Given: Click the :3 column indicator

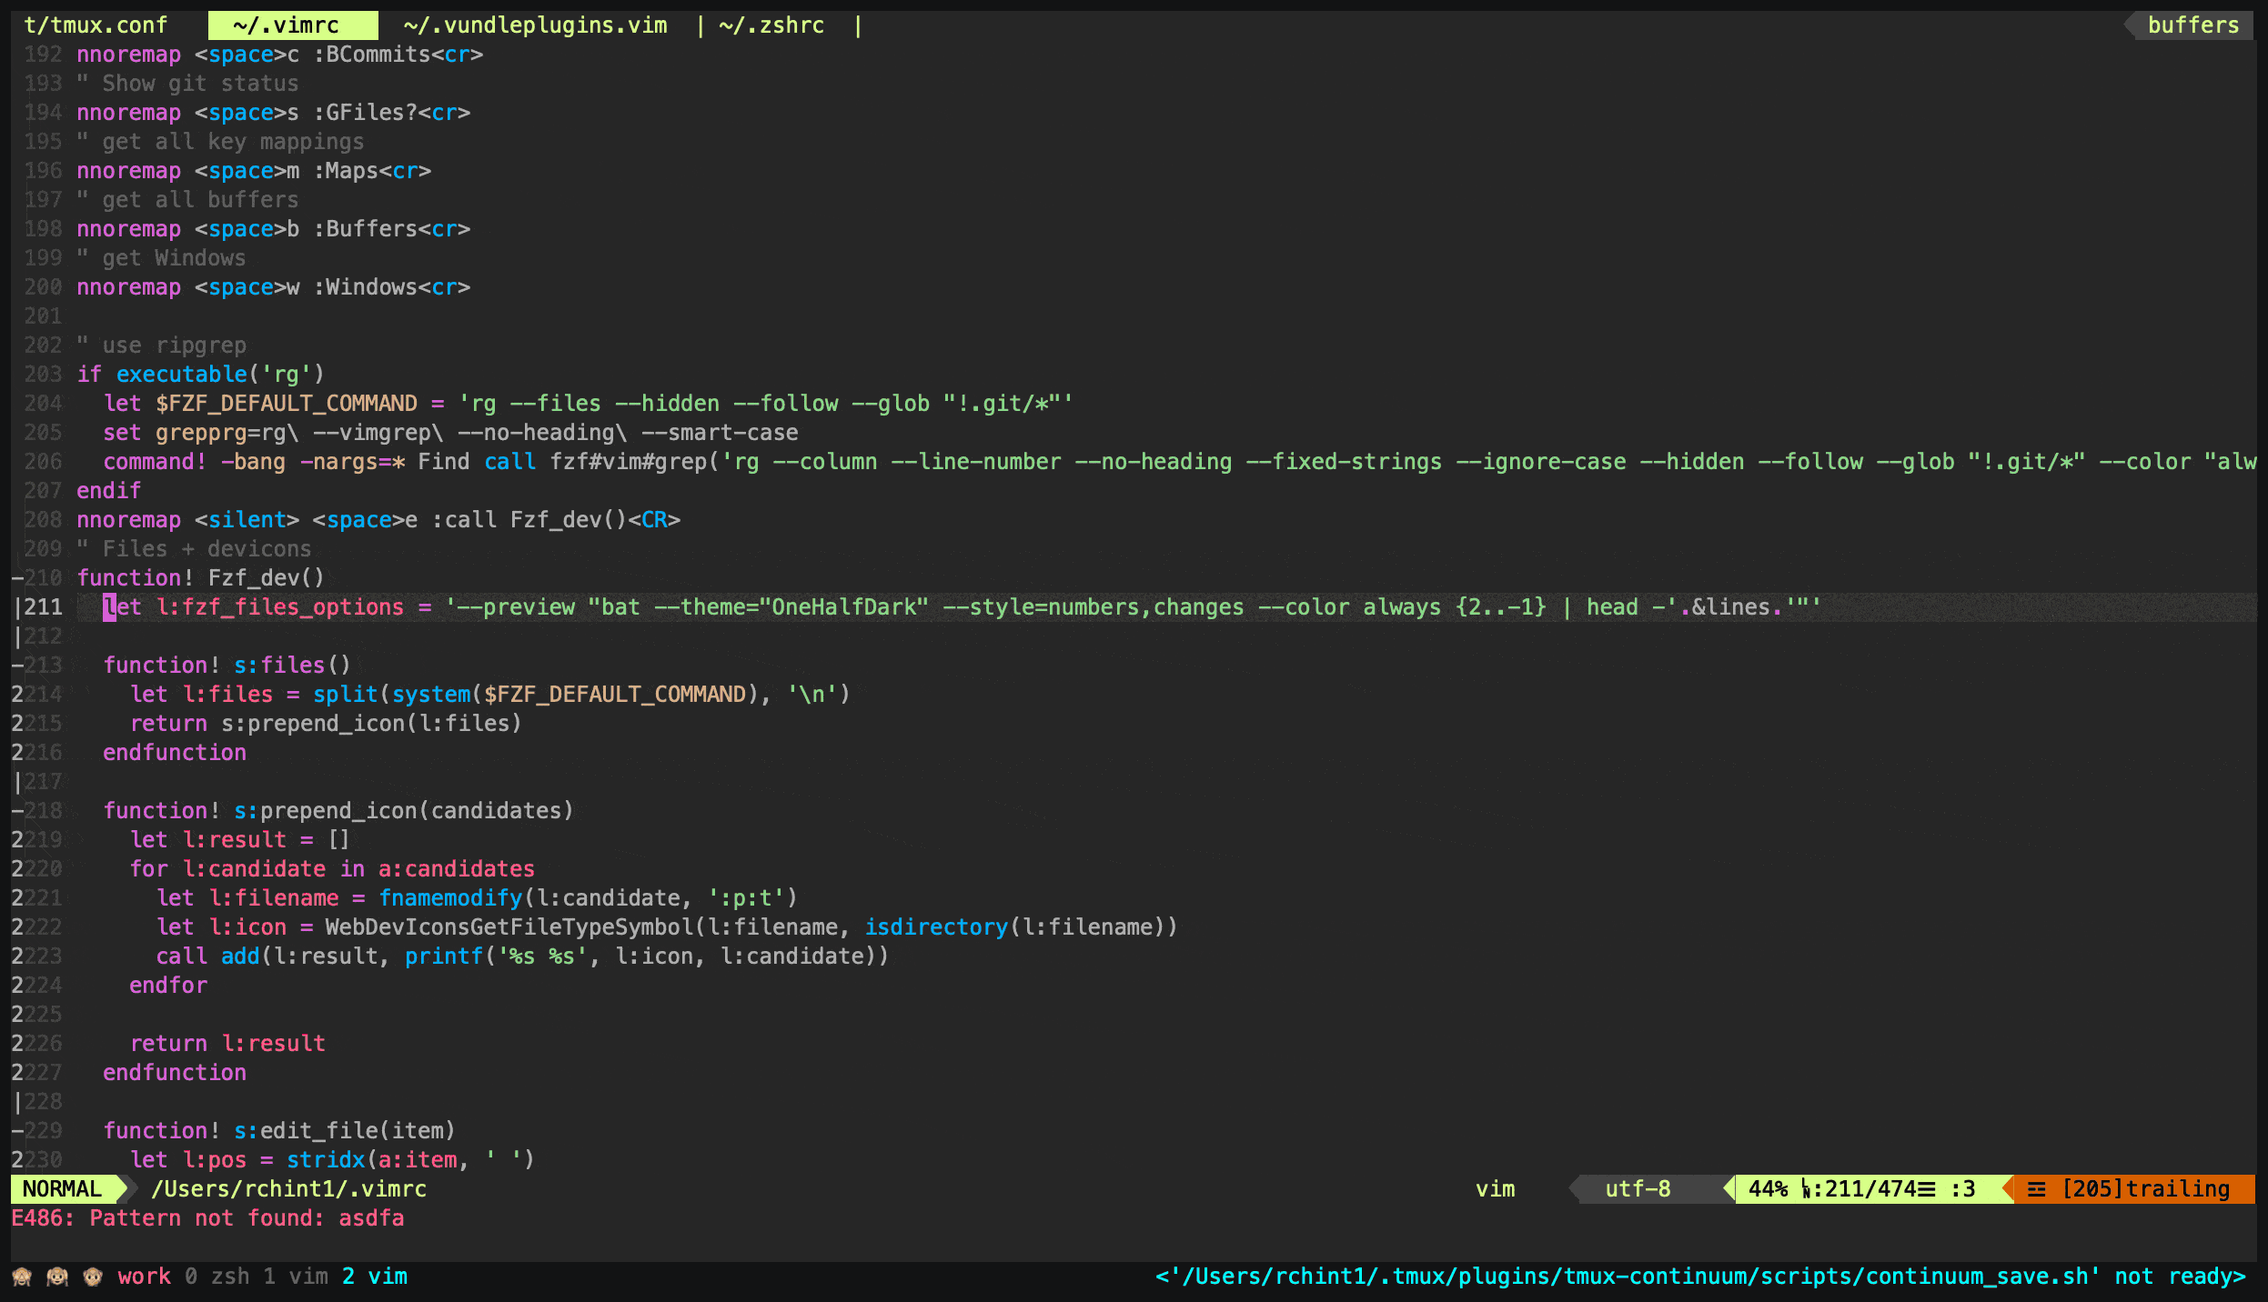Looking at the screenshot, I should tap(1962, 1189).
